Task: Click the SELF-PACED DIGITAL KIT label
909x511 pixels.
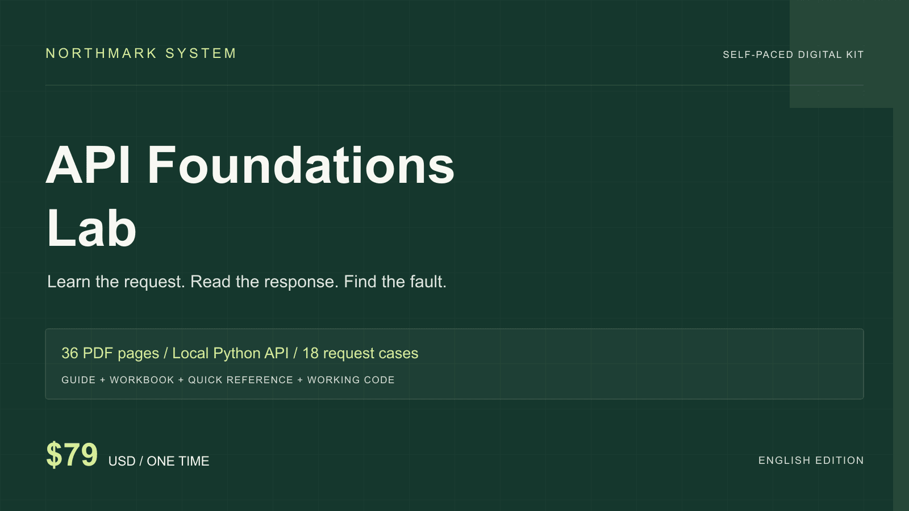Action: tap(793, 55)
